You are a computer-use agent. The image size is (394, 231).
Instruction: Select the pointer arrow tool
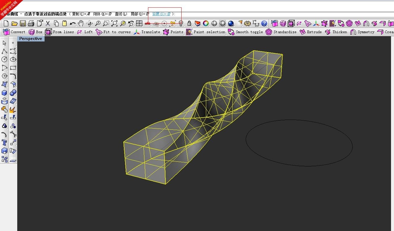[4, 43]
